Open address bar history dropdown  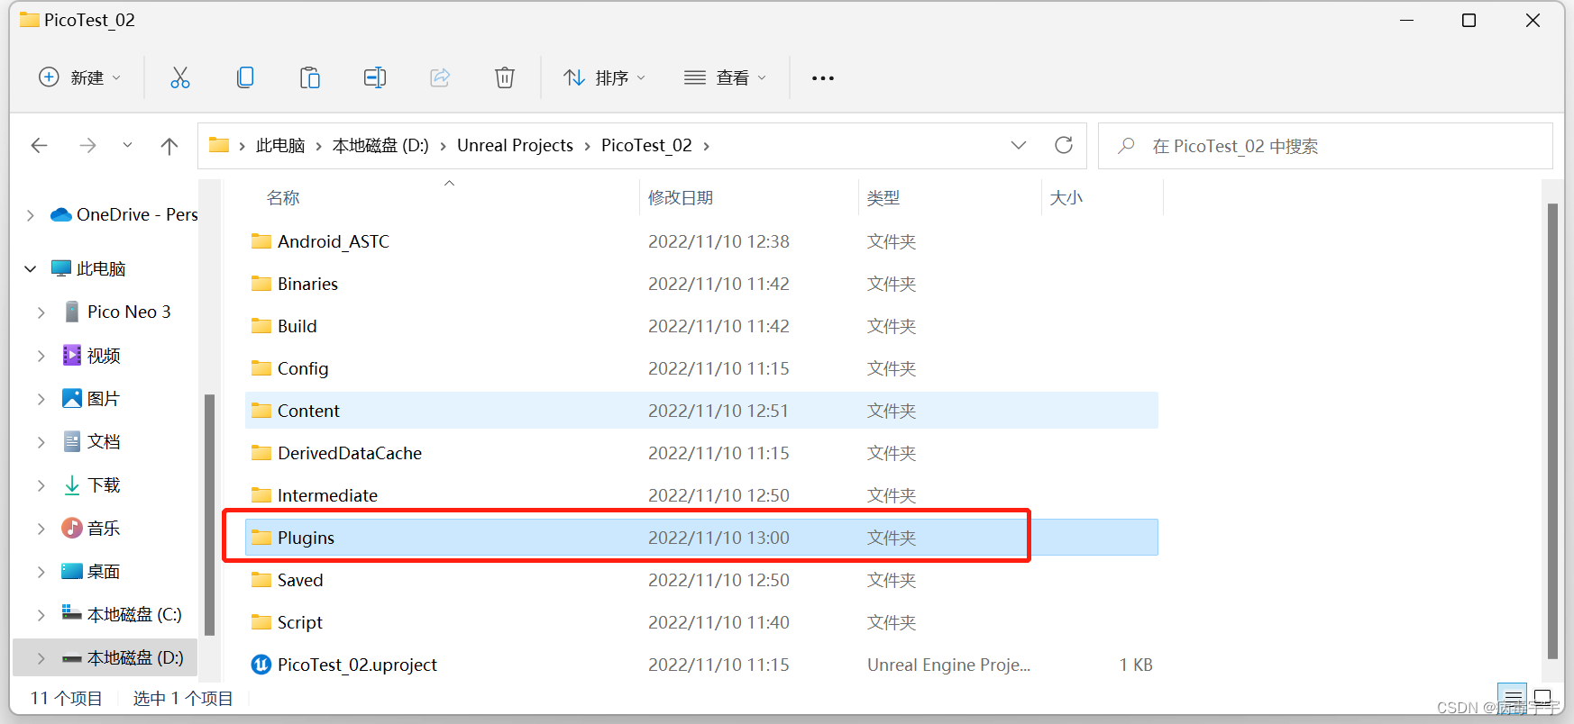click(x=1019, y=145)
